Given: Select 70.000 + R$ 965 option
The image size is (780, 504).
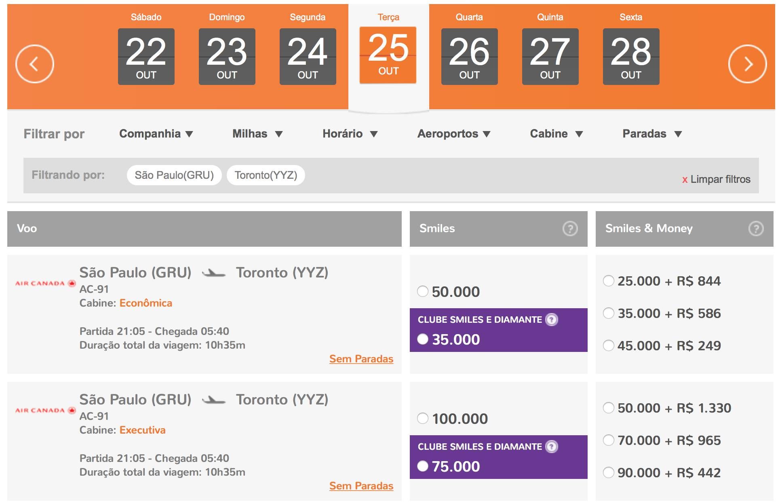Looking at the screenshot, I should (x=609, y=440).
